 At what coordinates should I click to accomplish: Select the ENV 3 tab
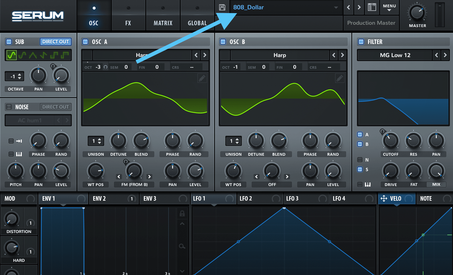164,199
